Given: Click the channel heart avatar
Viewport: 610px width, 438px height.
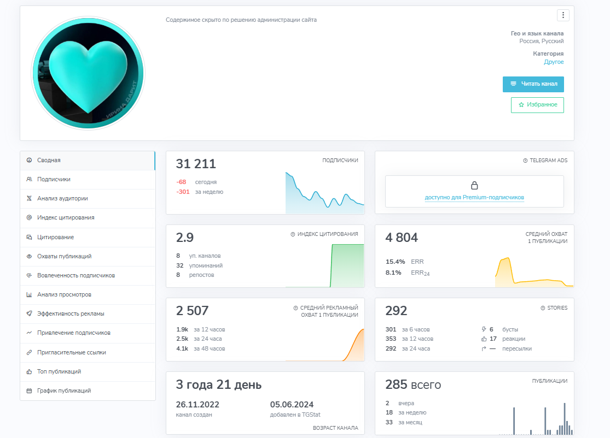Looking at the screenshot, I should 88,73.
